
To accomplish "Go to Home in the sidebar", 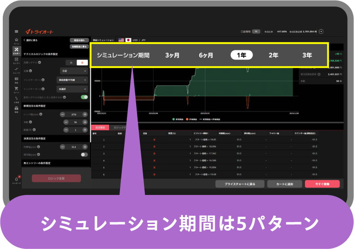I will (x=16, y=41).
